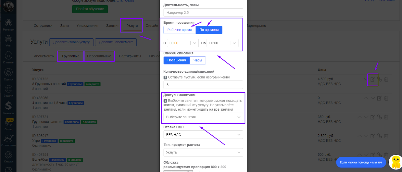The height and width of the screenshot is (172, 402).
Task: Move the service priced 0 up
Action: 366,98
